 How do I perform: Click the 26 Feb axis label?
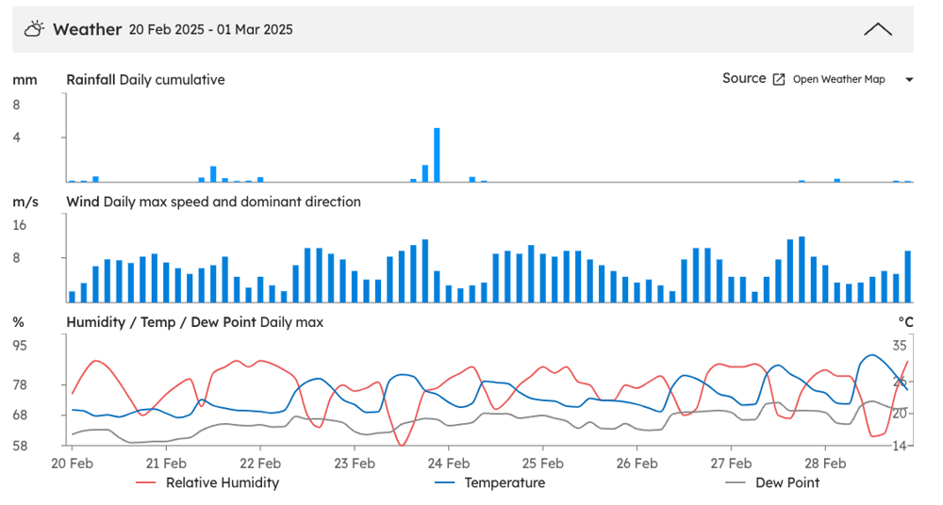click(637, 464)
